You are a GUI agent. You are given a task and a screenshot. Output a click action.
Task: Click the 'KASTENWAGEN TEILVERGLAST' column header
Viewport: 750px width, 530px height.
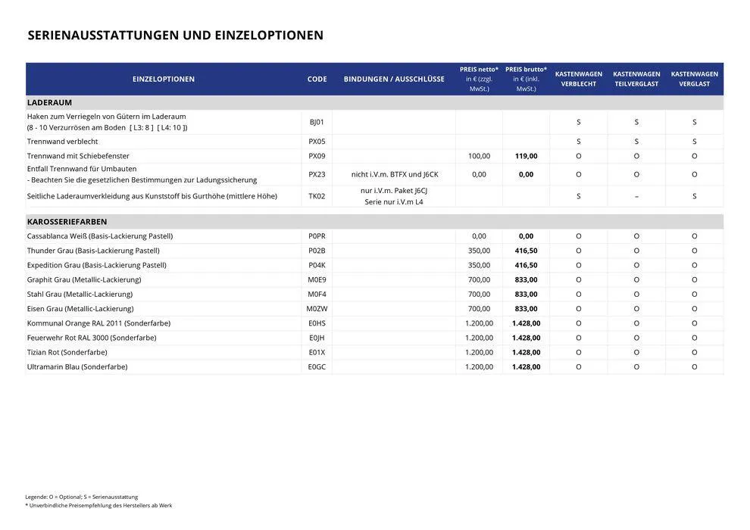[x=636, y=79]
